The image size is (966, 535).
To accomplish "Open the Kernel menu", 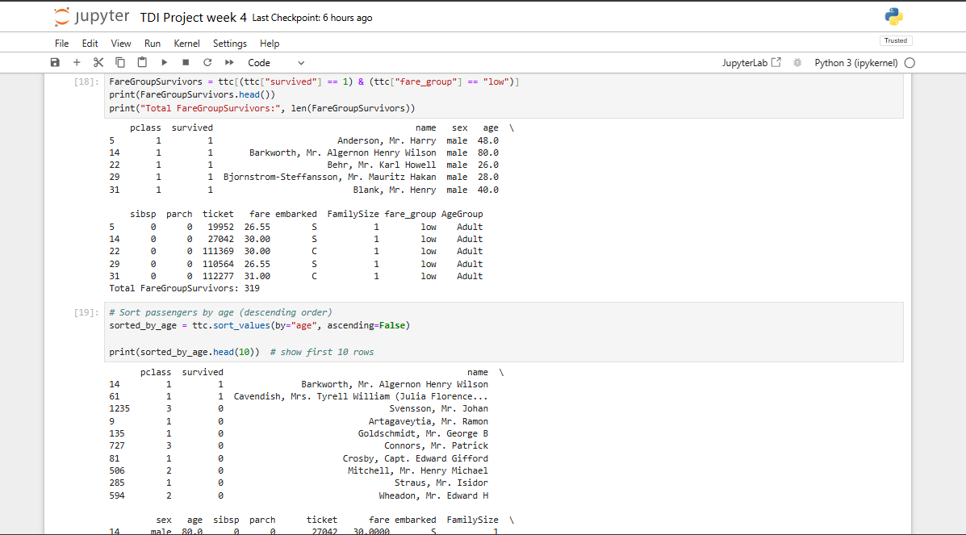I will (x=186, y=43).
